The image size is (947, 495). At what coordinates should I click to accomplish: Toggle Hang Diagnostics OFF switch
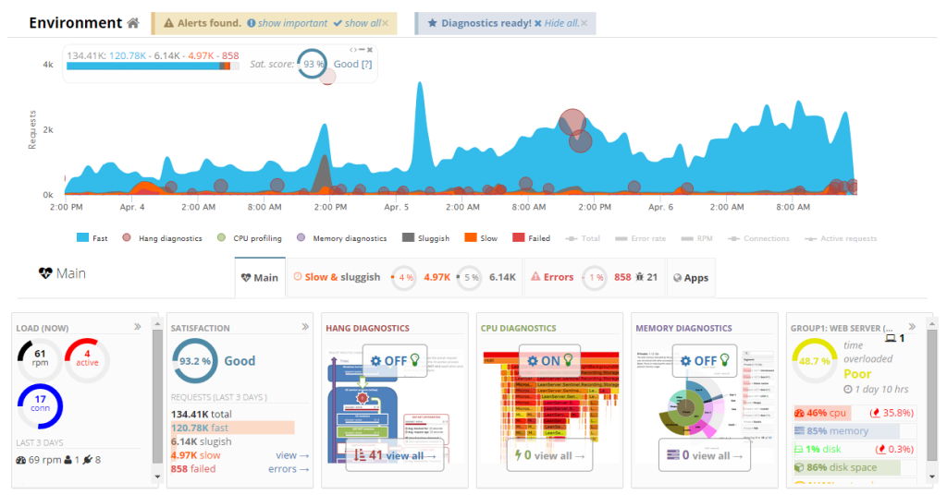395,360
